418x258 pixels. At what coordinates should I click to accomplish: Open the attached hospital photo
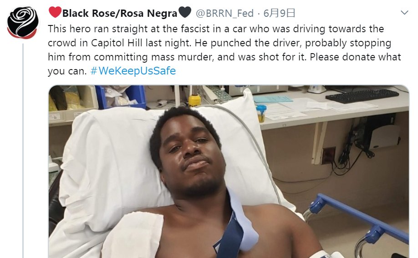[229, 172]
